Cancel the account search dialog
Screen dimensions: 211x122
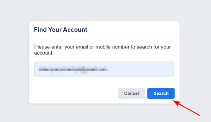coord(131,93)
